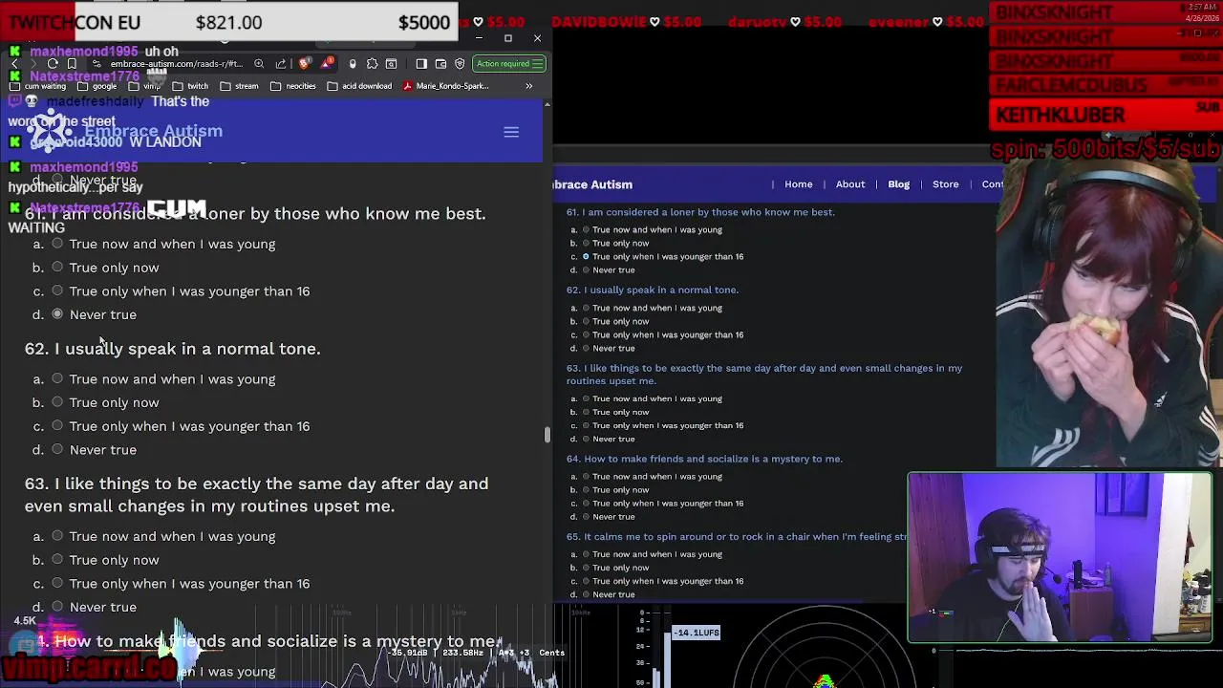Open the Marie_Kondo-Spark PDF bookmark
Image resolution: width=1223 pixels, height=688 pixels.
(446, 86)
